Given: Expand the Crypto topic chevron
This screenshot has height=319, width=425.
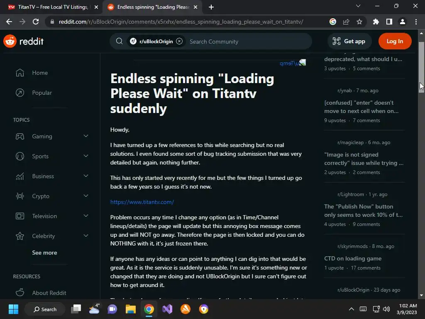Looking at the screenshot, I should tap(86, 196).
